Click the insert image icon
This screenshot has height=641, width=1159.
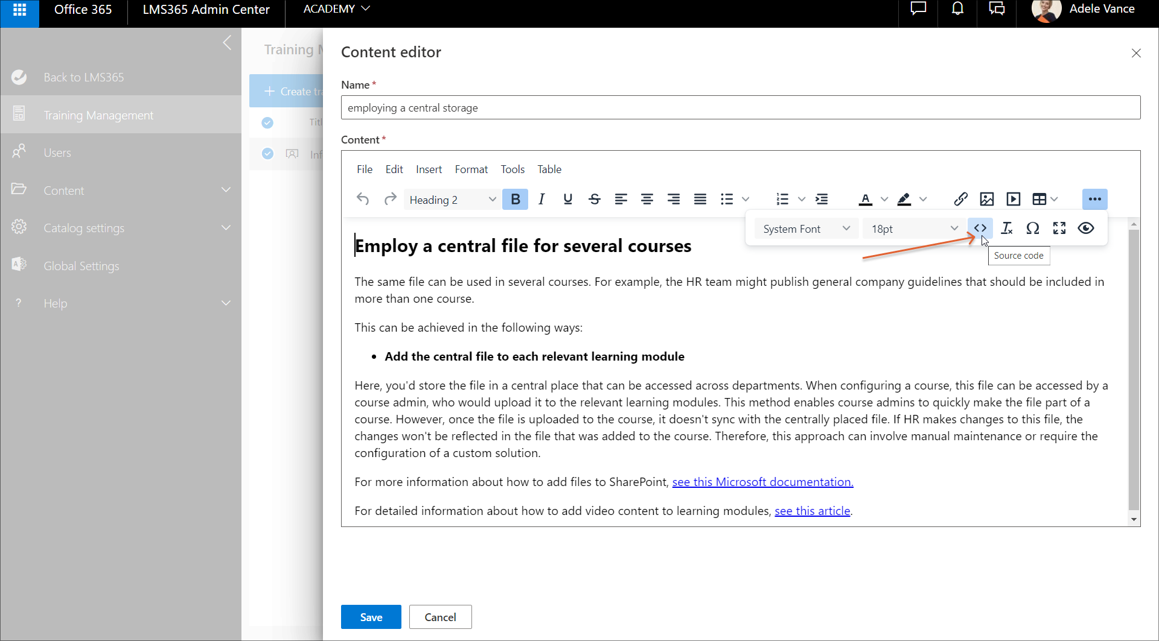tap(987, 199)
